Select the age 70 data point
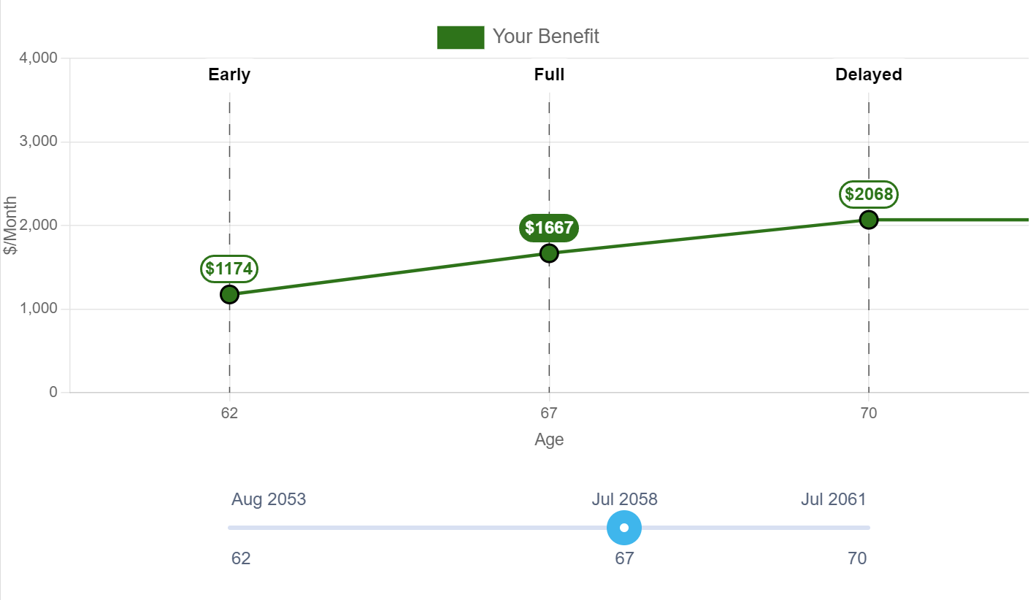The width and height of the screenshot is (1036, 600). 868,220
